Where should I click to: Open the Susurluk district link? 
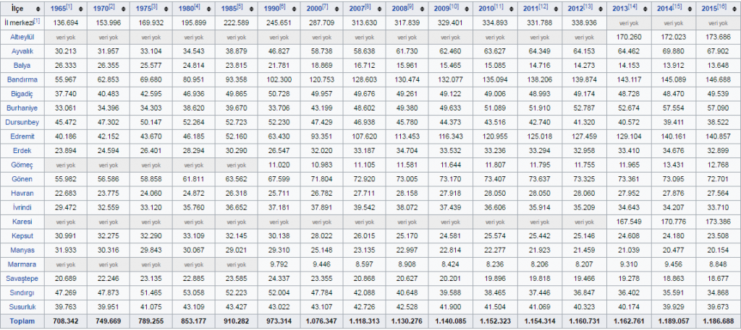pyautogui.click(x=23, y=305)
